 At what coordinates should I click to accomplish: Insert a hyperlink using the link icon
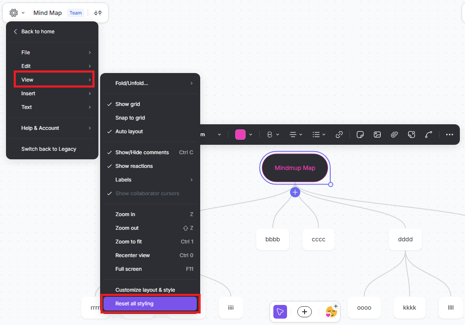(x=339, y=135)
